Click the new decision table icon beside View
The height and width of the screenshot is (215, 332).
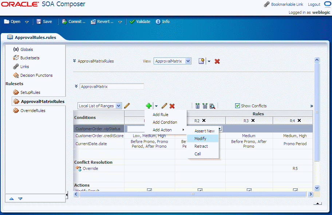pyautogui.click(x=202, y=61)
